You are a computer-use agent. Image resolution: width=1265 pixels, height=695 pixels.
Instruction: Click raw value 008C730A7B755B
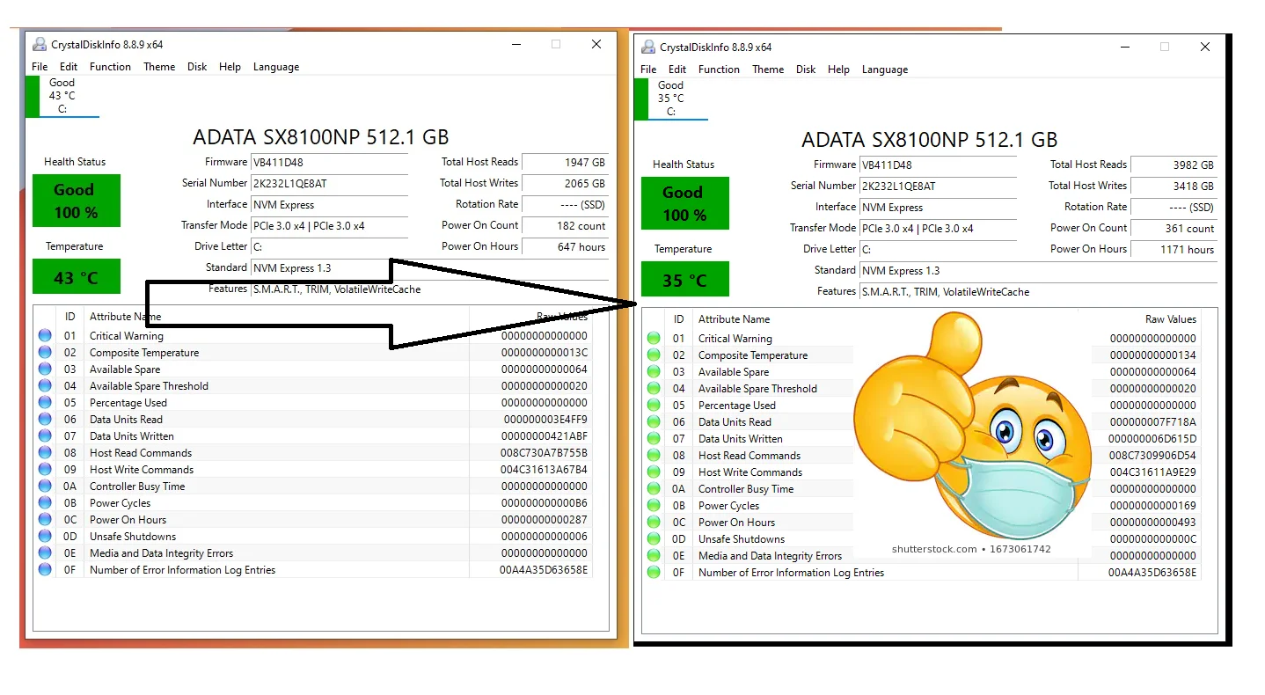click(544, 453)
